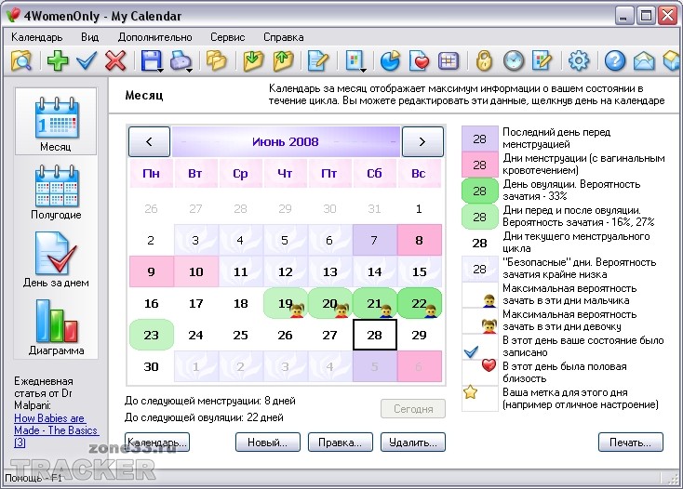Image resolution: width=683 pixels, height=489 pixels.
Task: Click the Удалить... button
Action: (413, 443)
